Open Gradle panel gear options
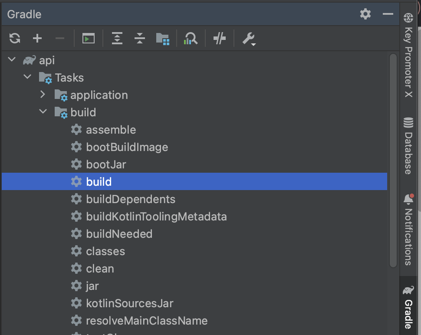Viewport: 421px width, 335px height. point(365,14)
